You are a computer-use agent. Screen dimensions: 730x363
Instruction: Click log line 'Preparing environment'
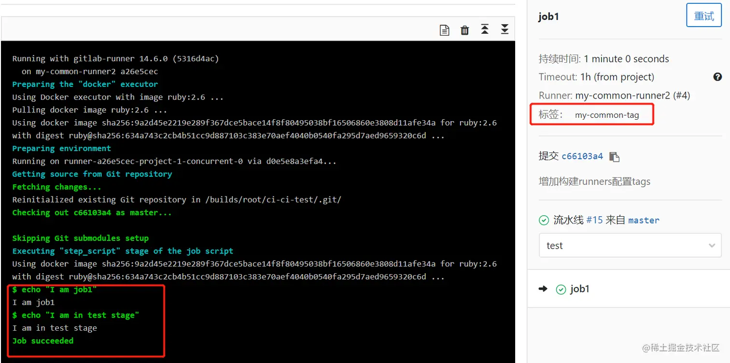pos(62,148)
